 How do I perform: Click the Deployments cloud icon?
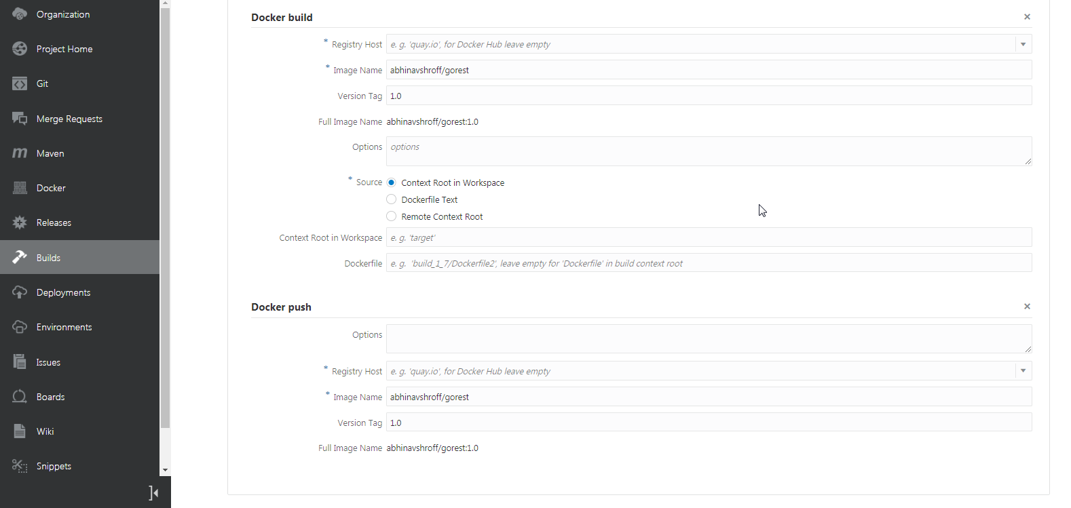click(x=20, y=292)
